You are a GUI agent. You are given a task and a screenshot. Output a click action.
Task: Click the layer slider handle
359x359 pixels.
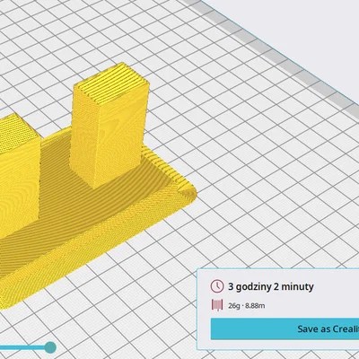pyautogui.click(x=50, y=347)
